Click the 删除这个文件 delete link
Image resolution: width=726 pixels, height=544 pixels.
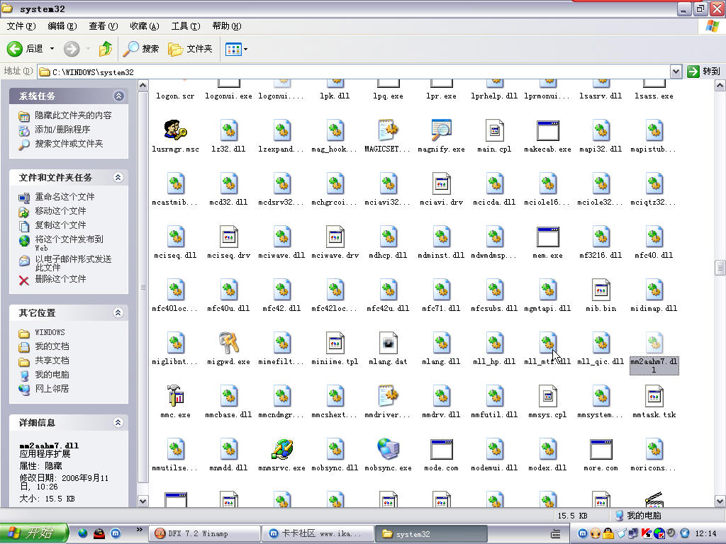click(x=60, y=279)
